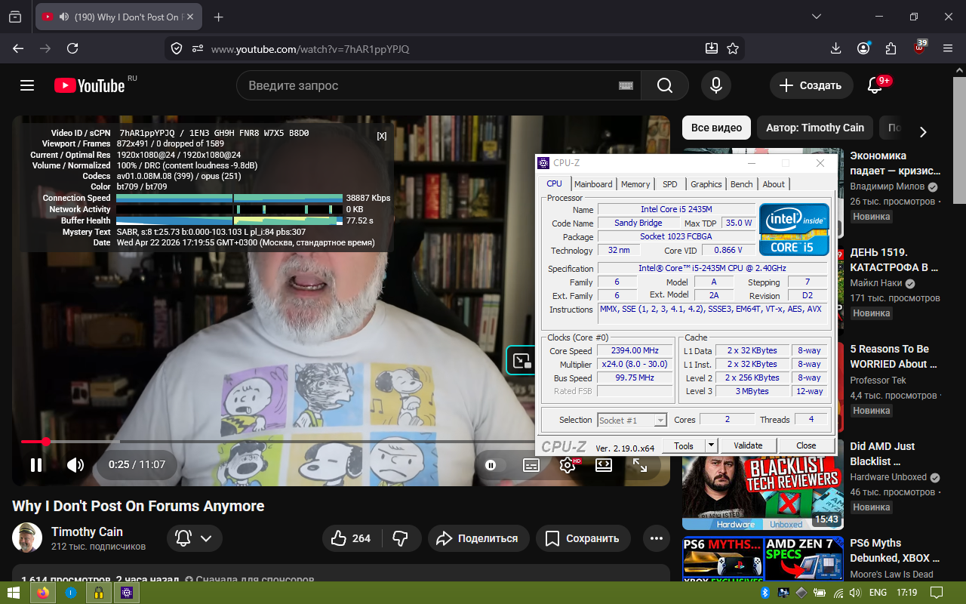Show more filter chips with right arrow

pyautogui.click(x=922, y=131)
